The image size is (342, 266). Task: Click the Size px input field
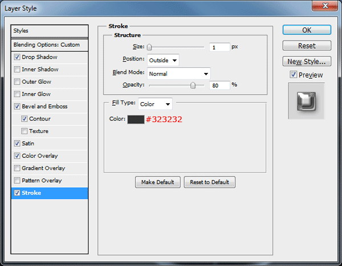click(219, 47)
